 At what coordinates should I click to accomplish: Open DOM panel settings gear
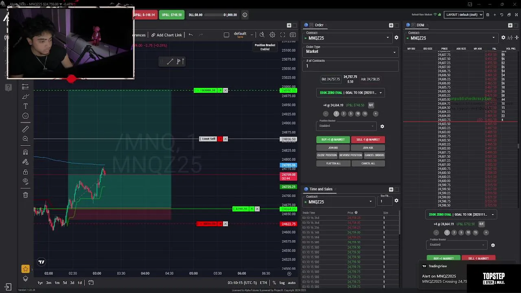point(503,38)
